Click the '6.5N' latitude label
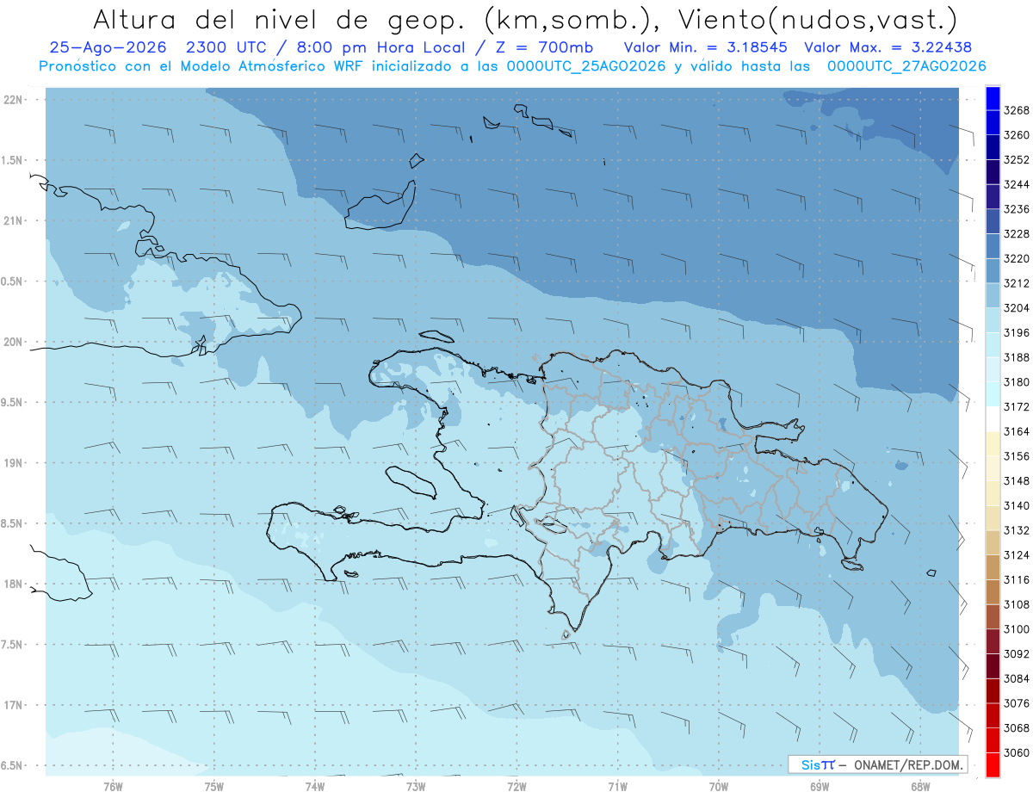The width and height of the screenshot is (1033, 798). (x=12, y=766)
